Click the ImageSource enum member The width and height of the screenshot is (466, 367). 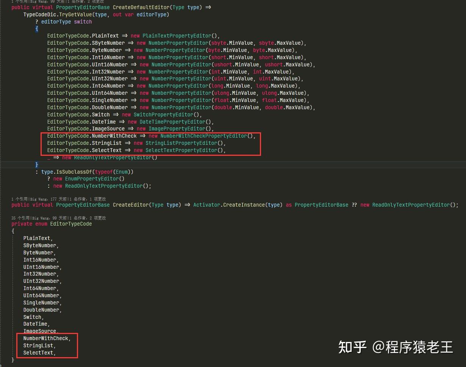point(39,331)
